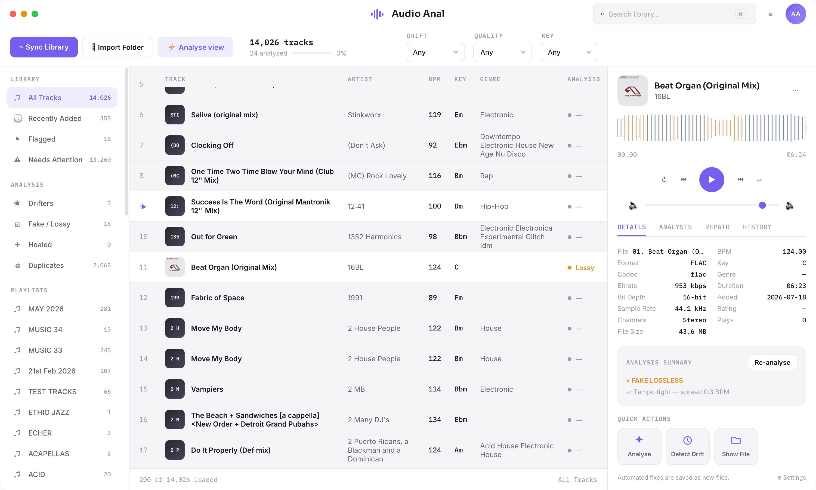This screenshot has width=816, height=490.
Task: Select the Details tab
Action: (x=632, y=227)
